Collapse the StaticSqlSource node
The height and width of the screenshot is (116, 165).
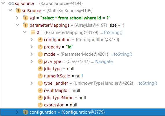[x=10, y=10]
